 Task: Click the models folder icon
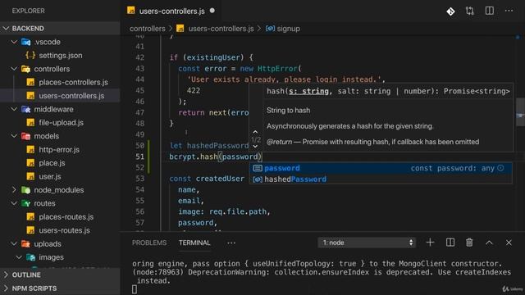(x=25, y=136)
